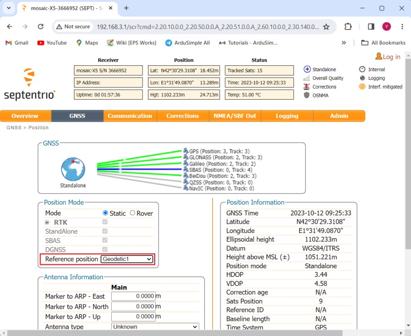Image resolution: width=411 pixels, height=336 pixels.
Task: Click the Marker to ARP - East field
Action: (133, 296)
